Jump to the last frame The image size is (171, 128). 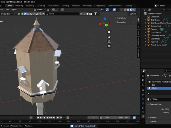(54, 118)
